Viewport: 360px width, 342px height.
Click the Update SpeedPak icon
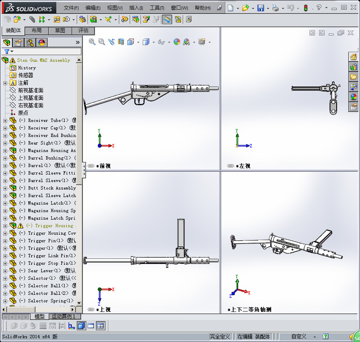pos(178,19)
